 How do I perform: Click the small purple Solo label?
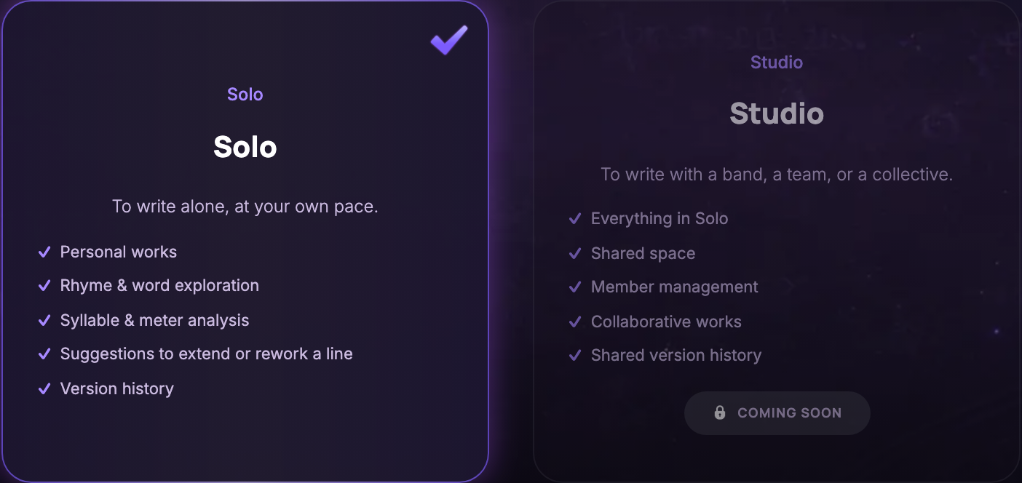[x=245, y=94]
